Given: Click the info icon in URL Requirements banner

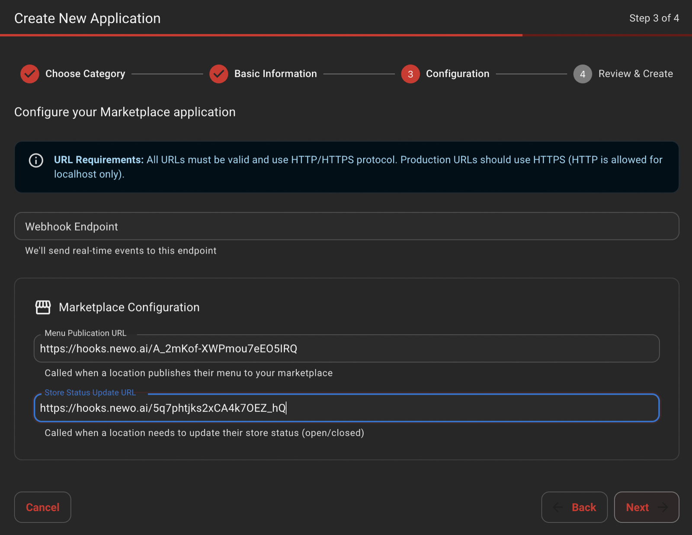Looking at the screenshot, I should pyautogui.click(x=36, y=160).
